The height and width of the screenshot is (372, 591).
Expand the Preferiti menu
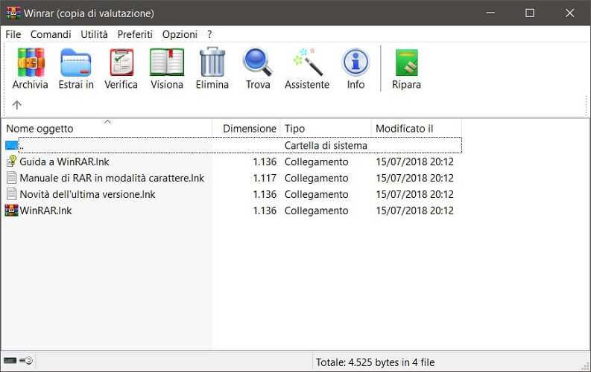135,34
